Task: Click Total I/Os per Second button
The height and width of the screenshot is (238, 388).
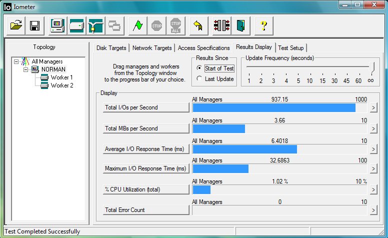Action: (x=146, y=107)
